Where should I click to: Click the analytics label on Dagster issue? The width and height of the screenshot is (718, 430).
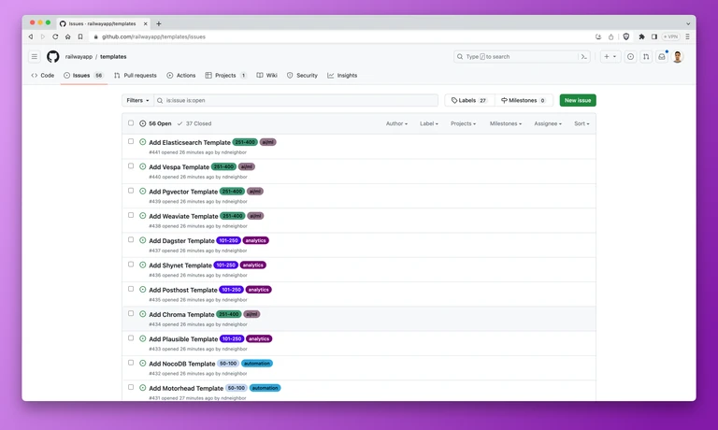tap(255, 240)
